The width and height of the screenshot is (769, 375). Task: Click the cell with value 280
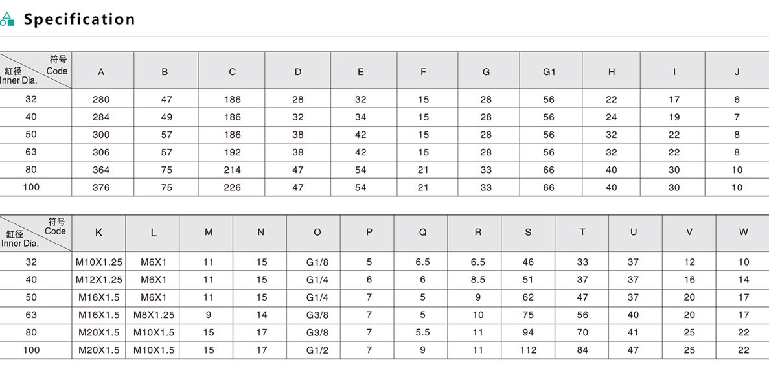coord(101,100)
